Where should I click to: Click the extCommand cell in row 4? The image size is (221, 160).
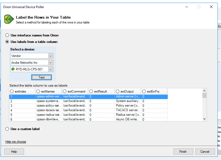click(x=75, y=110)
